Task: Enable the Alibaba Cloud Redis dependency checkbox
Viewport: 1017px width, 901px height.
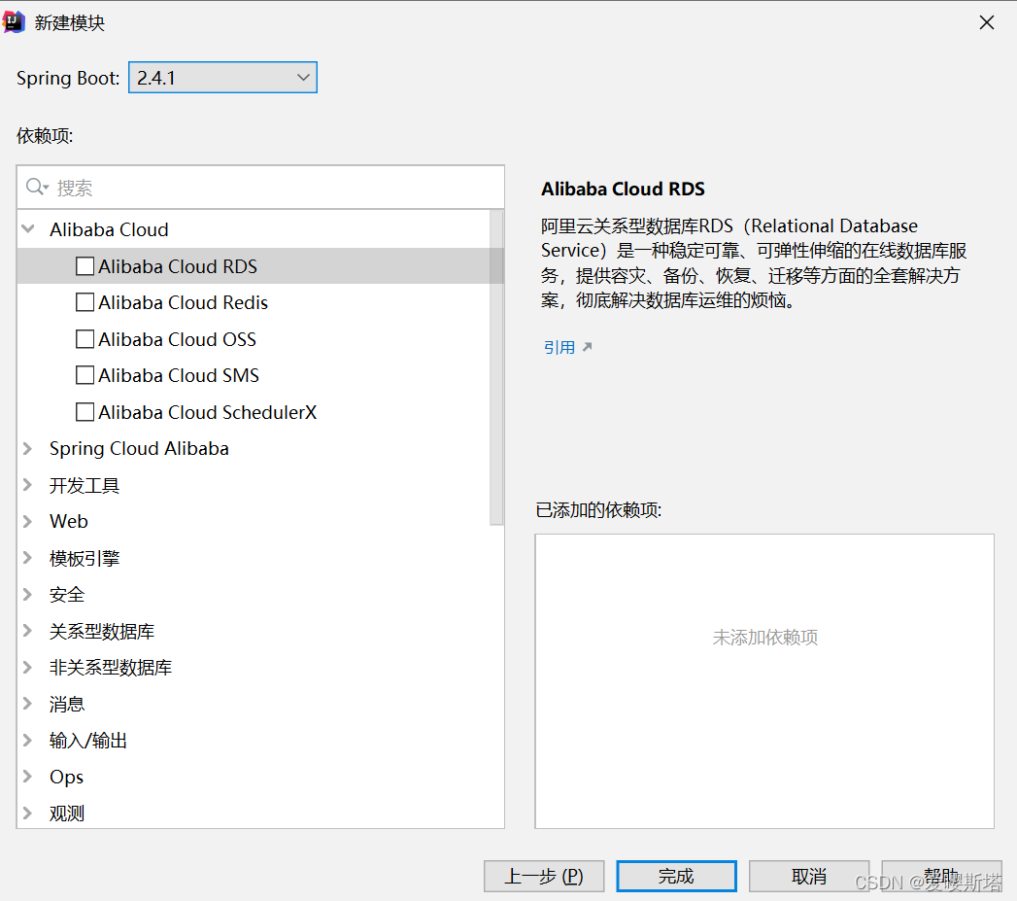Action: 85,302
